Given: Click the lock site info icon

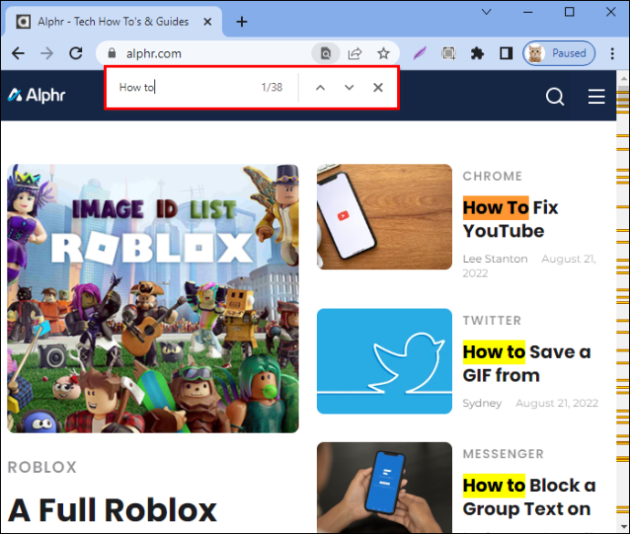Looking at the screenshot, I should pyautogui.click(x=112, y=53).
